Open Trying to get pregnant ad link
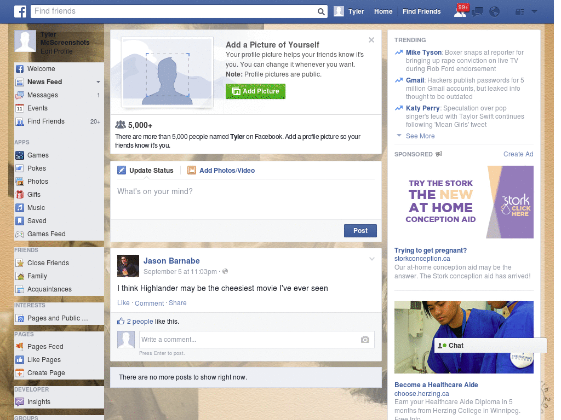The height and width of the screenshot is (420, 561). [431, 250]
